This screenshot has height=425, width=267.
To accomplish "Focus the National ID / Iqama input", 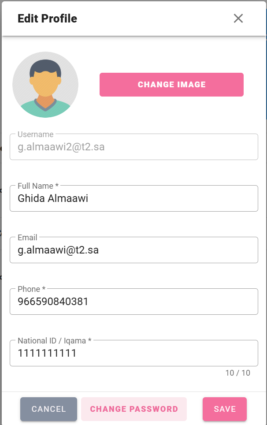I will (134, 353).
